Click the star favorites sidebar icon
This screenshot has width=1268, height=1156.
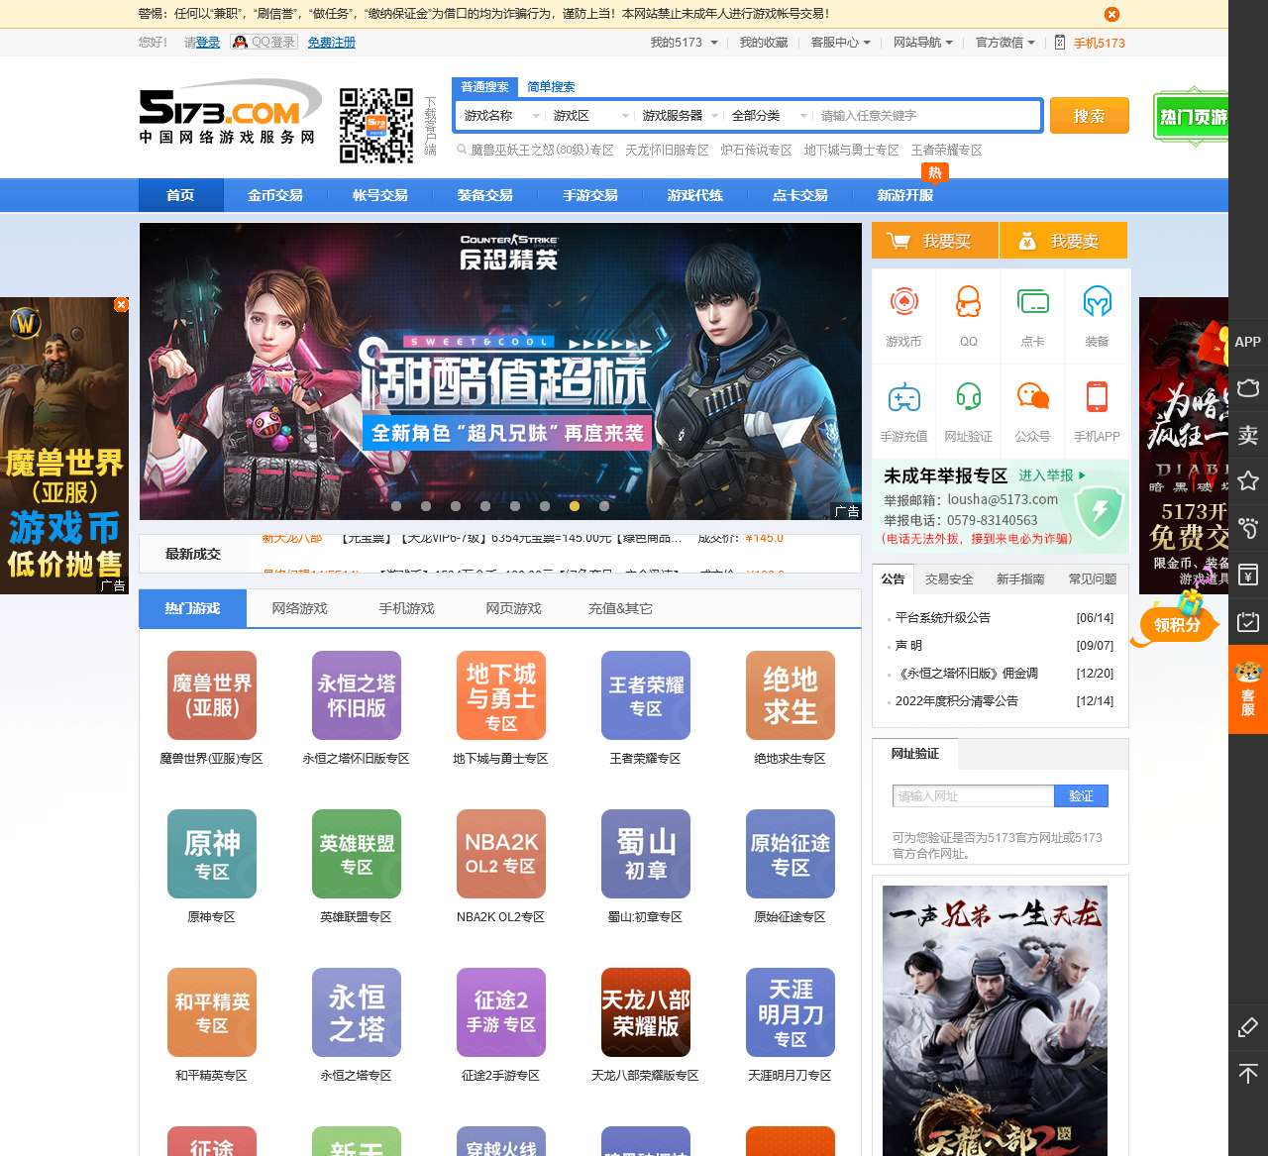1248,481
